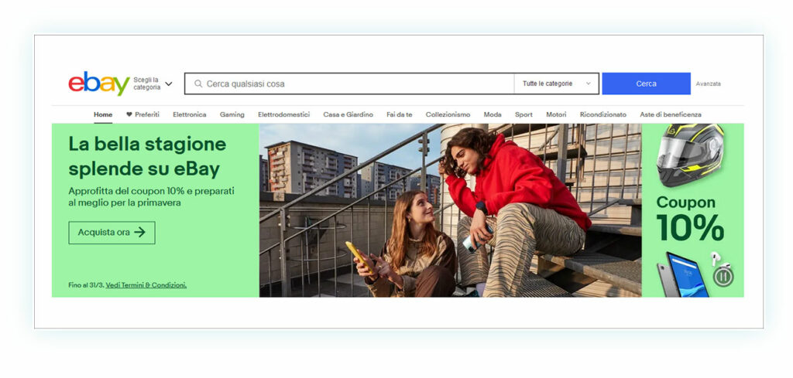Open Preferiti with heart icon
Image resolution: width=793 pixels, height=378 pixels.
pos(142,114)
